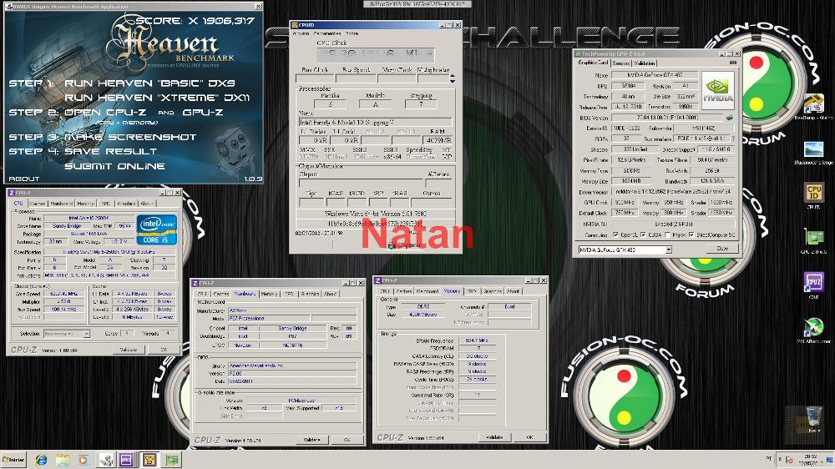Open the media player taskbar icon
Screen dimensions: 835x469
(x=83, y=460)
